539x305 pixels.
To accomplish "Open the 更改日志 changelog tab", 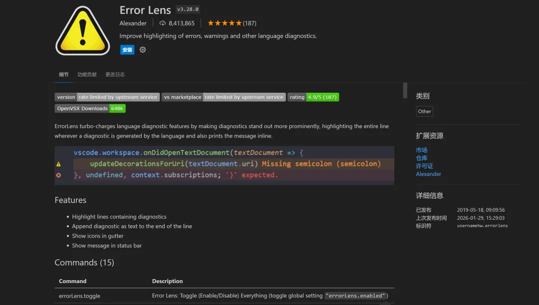I will click(x=115, y=75).
